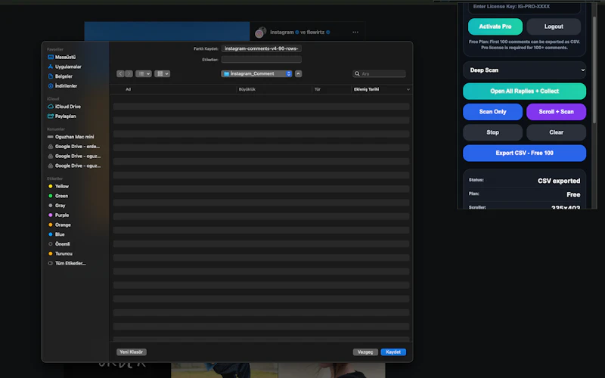The image size is (605, 378).
Task: Open the instagram account name link
Action: pos(281,32)
